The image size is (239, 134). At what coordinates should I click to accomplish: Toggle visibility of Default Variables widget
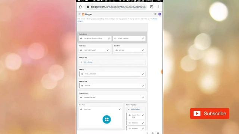point(115,38)
